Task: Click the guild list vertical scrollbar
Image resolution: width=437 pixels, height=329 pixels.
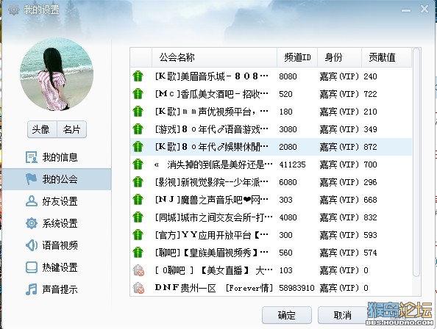Action: pos(416,163)
